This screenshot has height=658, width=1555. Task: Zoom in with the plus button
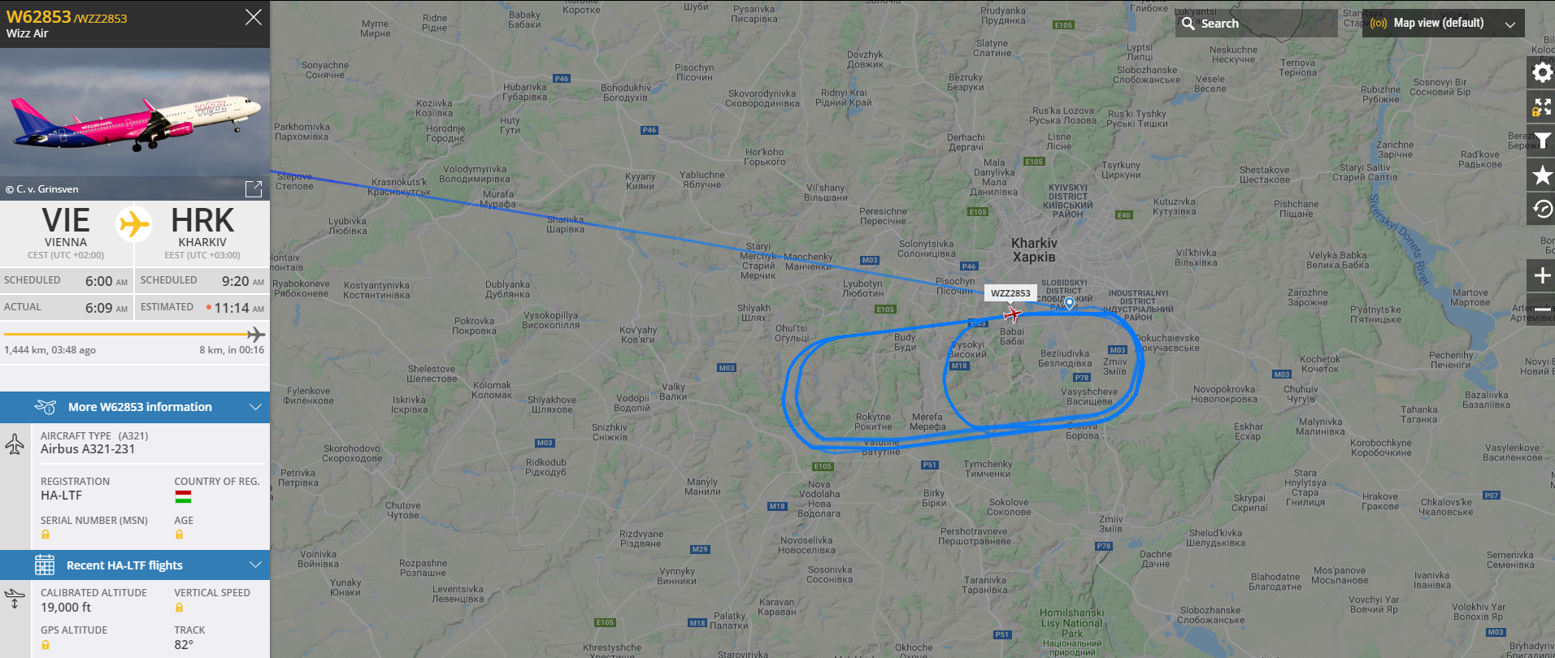tap(1541, 275)
